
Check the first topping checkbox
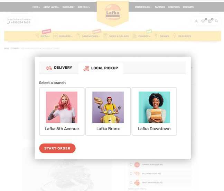click(131, 165)
